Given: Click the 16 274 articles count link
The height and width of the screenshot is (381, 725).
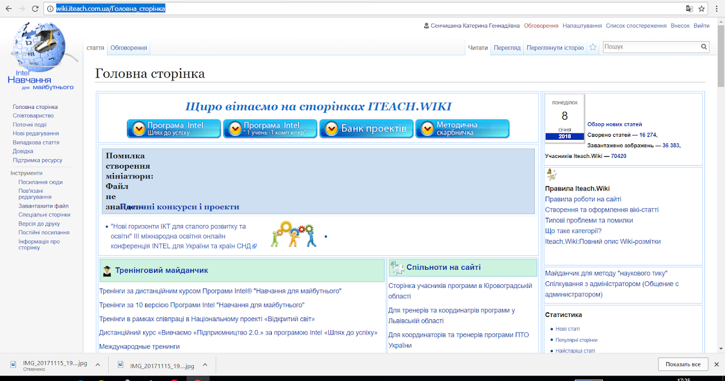Looking at the screenshot, I should 647,135.
